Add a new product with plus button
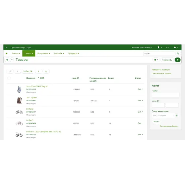 [x=178, y=60]
